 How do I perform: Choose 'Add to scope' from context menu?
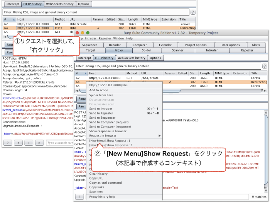[124, 90]
